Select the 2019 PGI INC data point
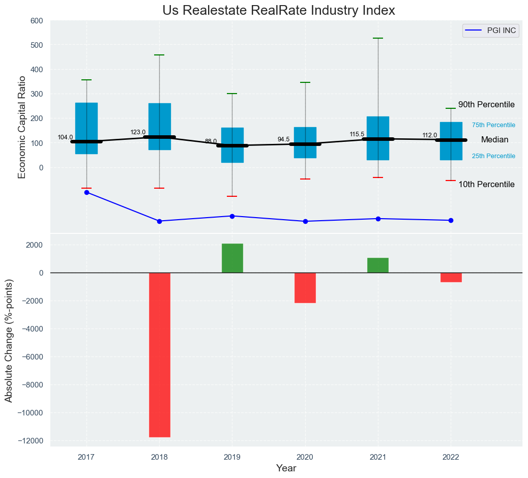528x478 pixels. [232, 216]
